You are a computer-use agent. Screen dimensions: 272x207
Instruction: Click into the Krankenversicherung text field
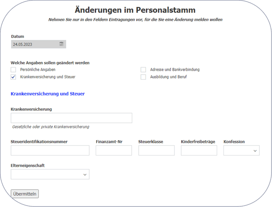[x=71, y=118]
